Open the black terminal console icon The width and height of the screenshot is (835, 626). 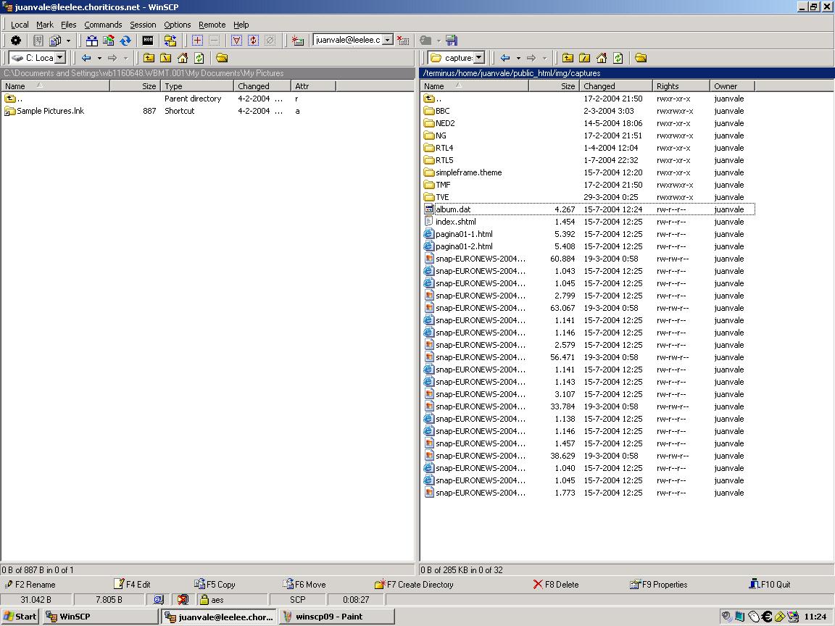point(148,41)
